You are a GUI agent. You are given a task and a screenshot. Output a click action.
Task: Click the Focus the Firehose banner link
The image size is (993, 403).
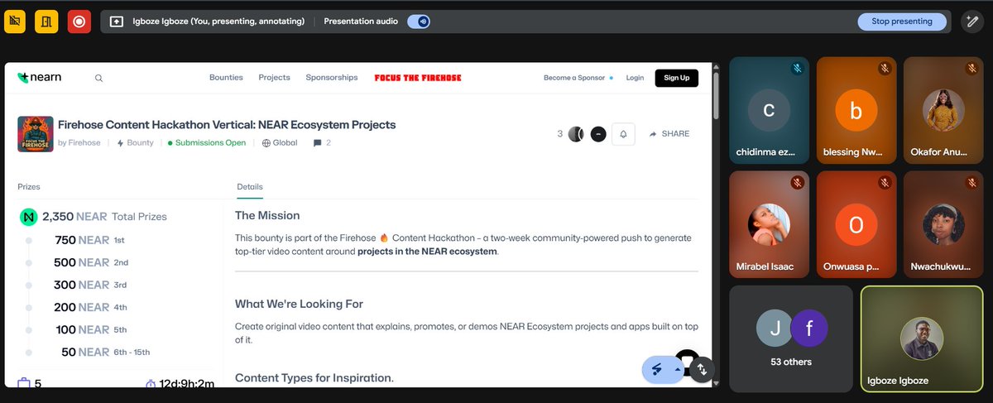pos(418,78)
